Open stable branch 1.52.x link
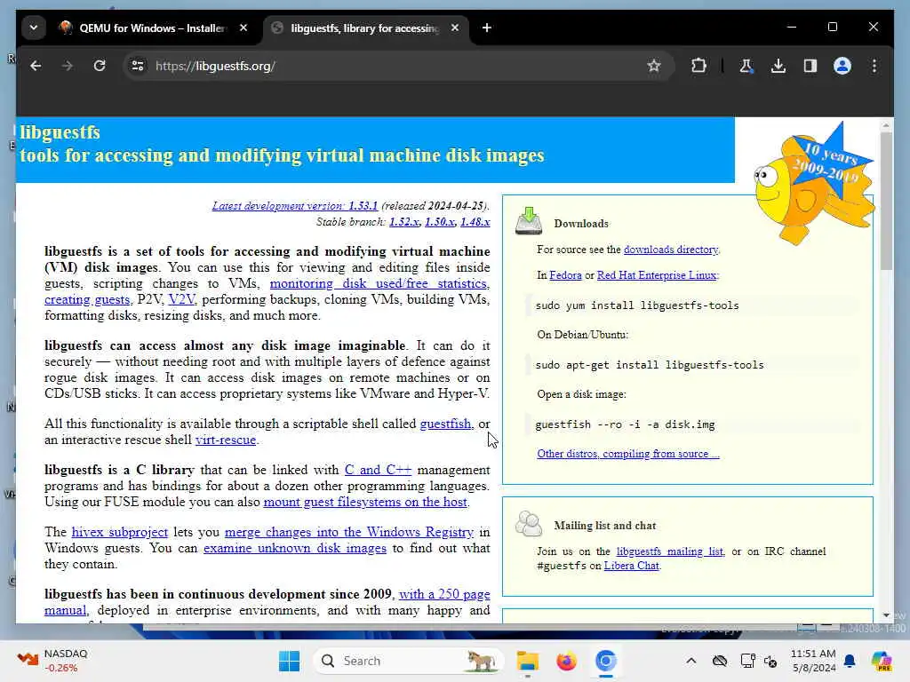This screenshot has height=682, width=910. tap(404, 222)
